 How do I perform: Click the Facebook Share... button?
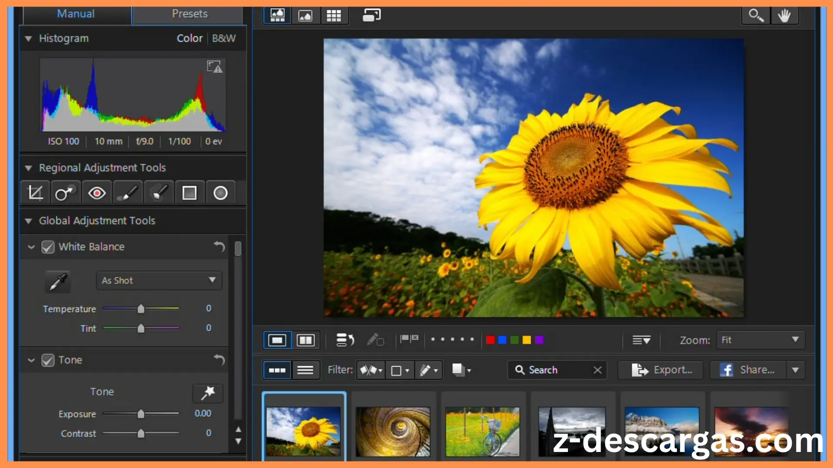[x=748, y=370]
